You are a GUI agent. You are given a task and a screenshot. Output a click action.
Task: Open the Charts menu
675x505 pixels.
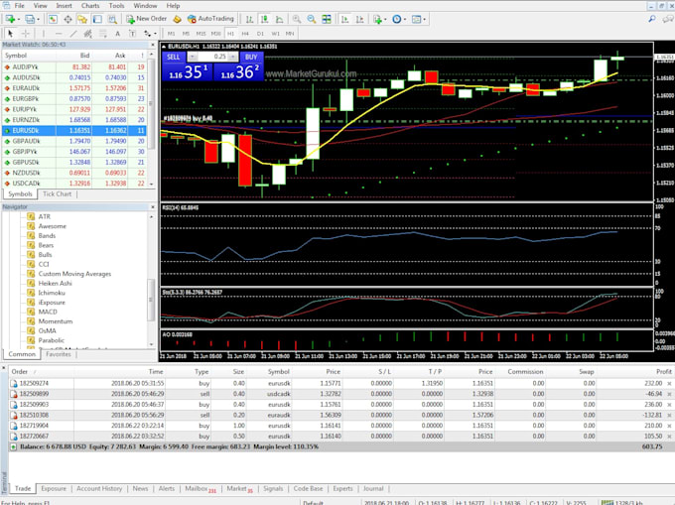(89, 6)
